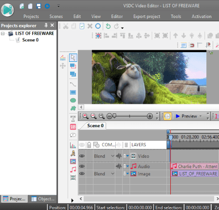Click the move layer up arrow icon
This screenshot has height=210, width=219.
(x=175, y=36)
